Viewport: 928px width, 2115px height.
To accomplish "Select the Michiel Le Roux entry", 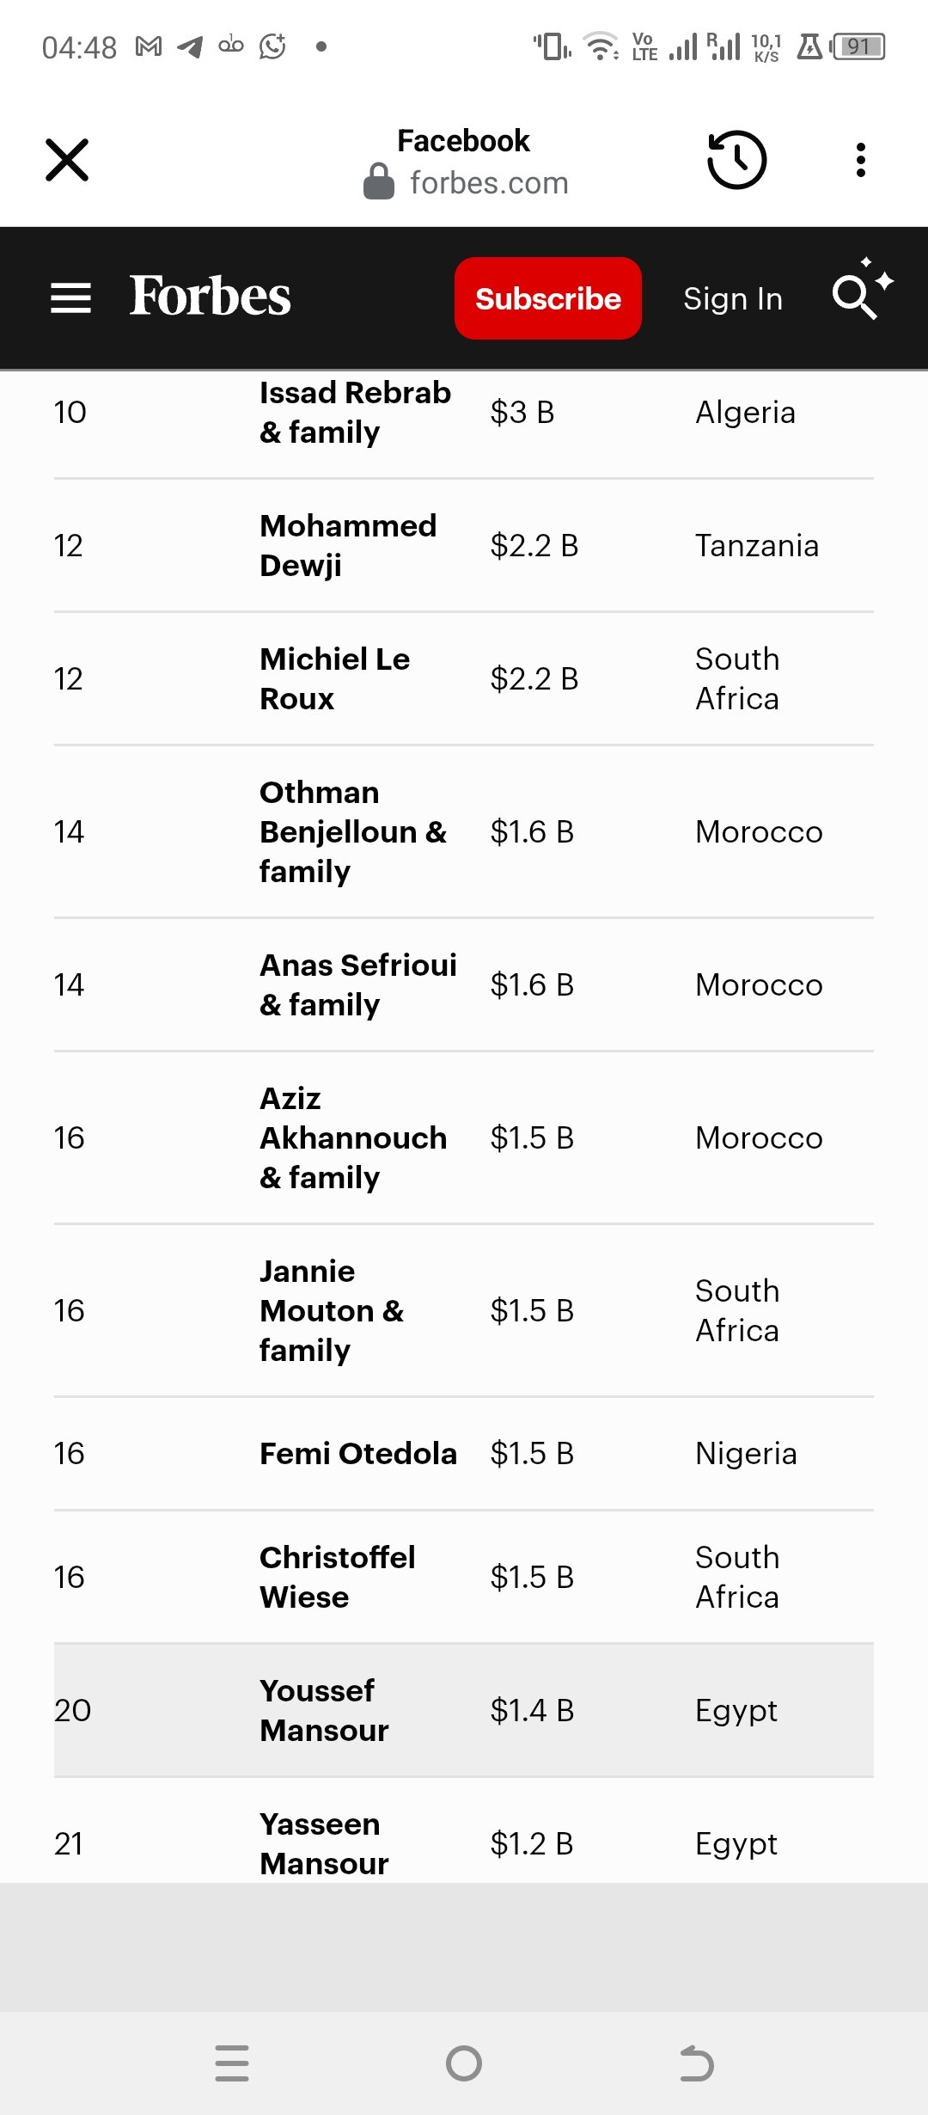I will pos(335,678).
